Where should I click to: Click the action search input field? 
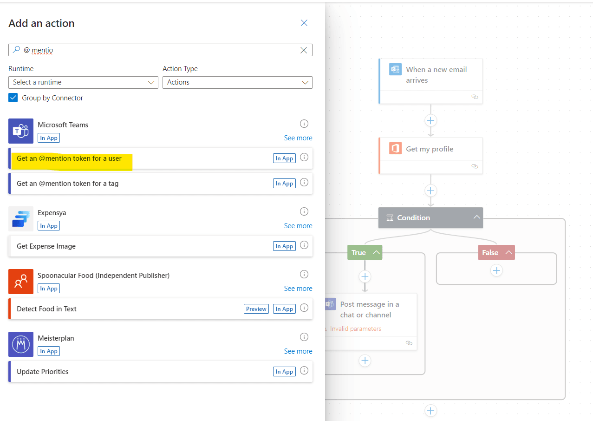[x=158, y=50]
